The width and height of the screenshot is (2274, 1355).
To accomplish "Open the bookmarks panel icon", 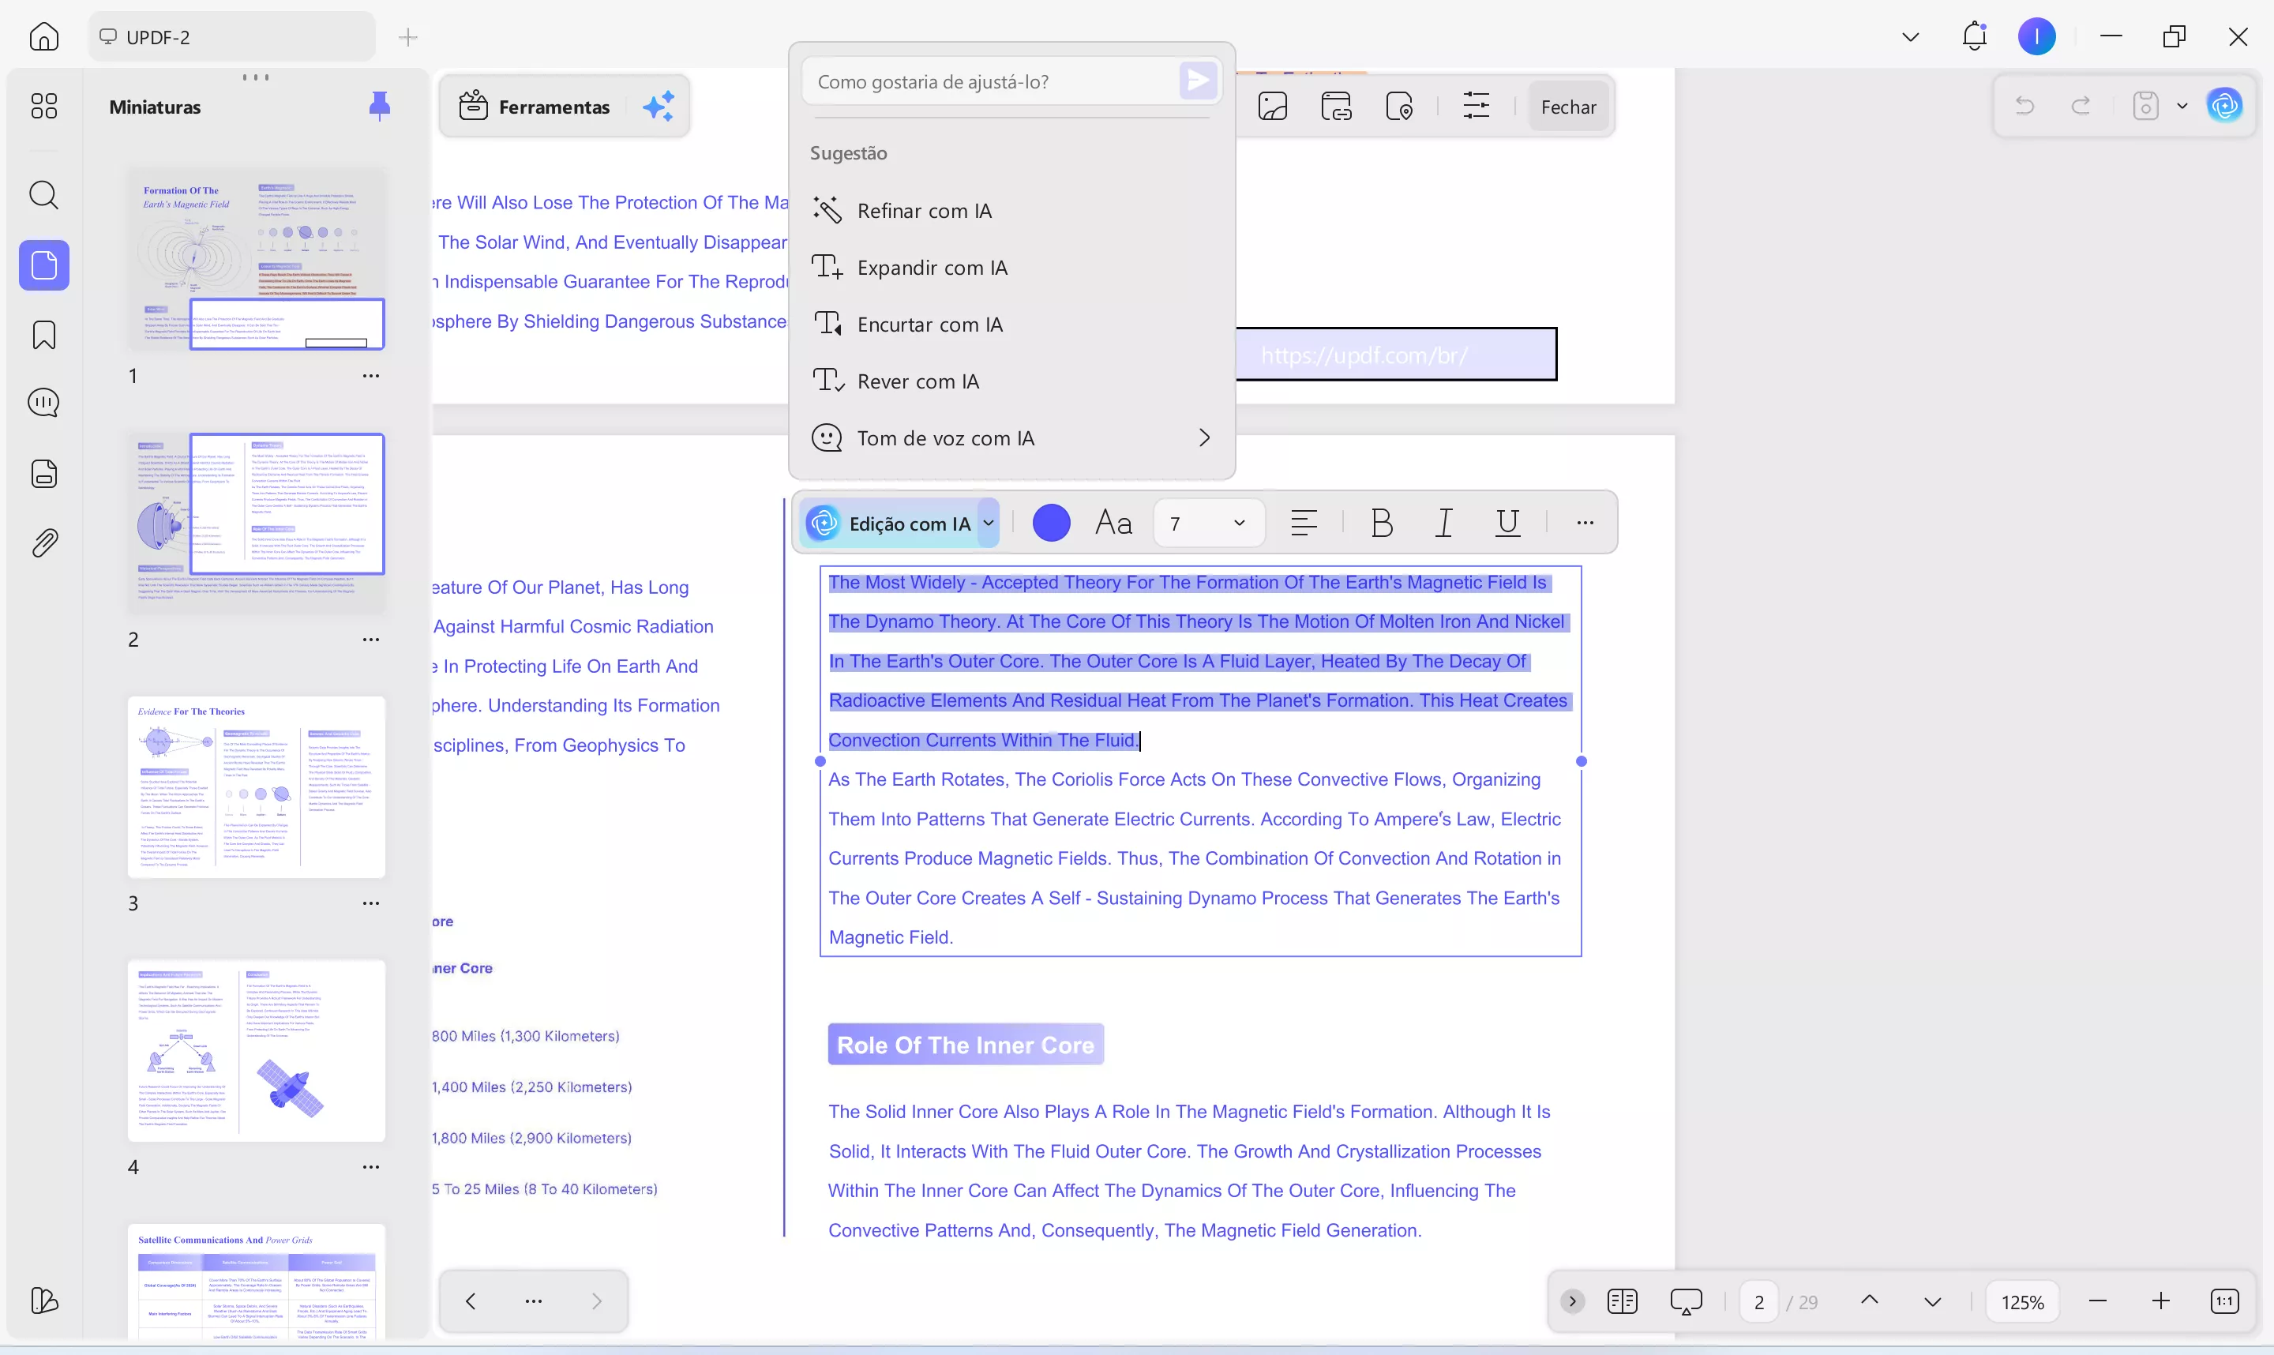I will [43, 335].
